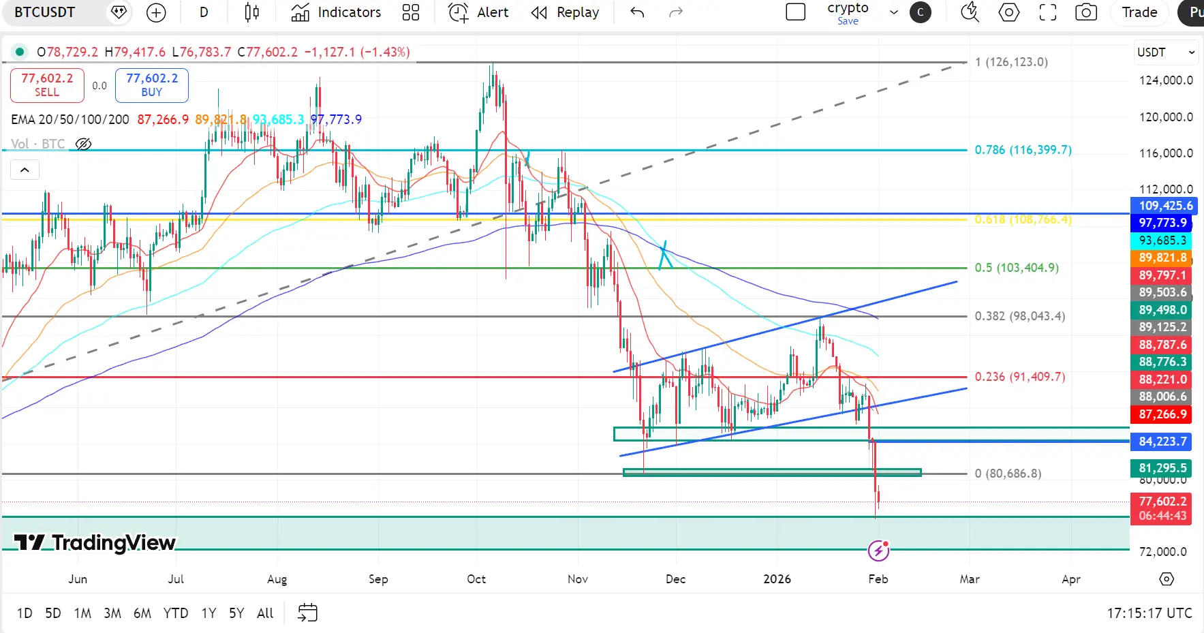Open the layout setup square icon
The image size is (1204, 633).
[796, 12]
